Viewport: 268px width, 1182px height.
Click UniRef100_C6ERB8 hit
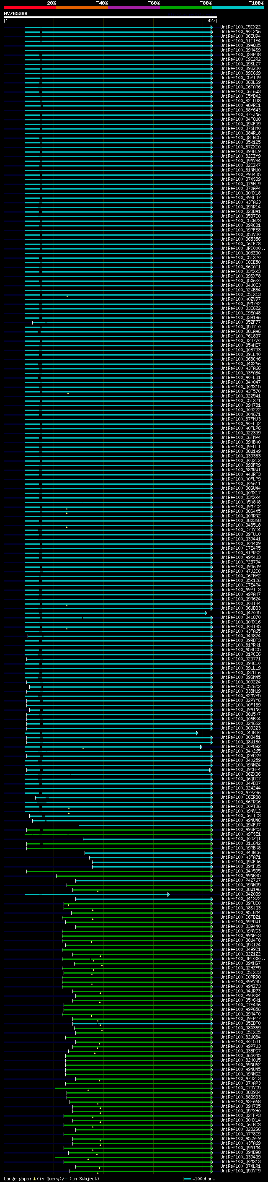(240, 798)
